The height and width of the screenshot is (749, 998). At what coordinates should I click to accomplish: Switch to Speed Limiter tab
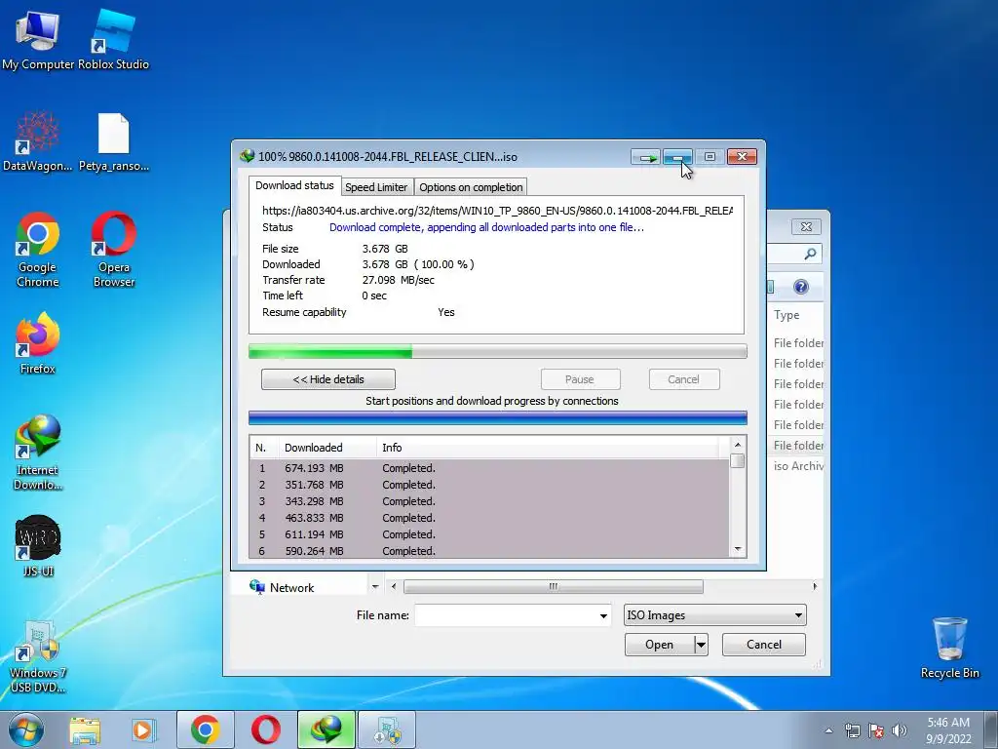[x=376, y=187]
